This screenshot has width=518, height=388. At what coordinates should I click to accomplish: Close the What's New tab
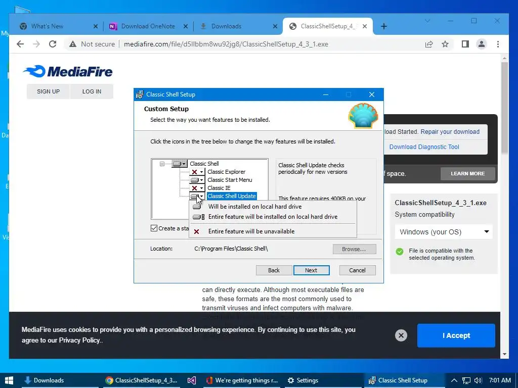point(96,26)
